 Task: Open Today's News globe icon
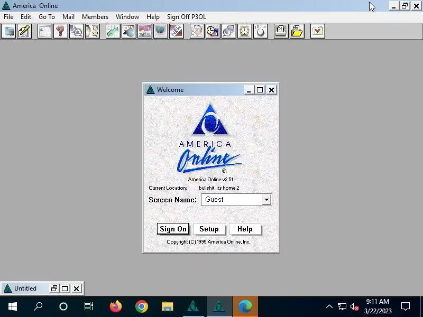tap(129, 31)
